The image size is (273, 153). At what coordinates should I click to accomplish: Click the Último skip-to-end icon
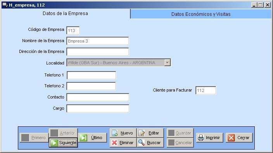83,138
